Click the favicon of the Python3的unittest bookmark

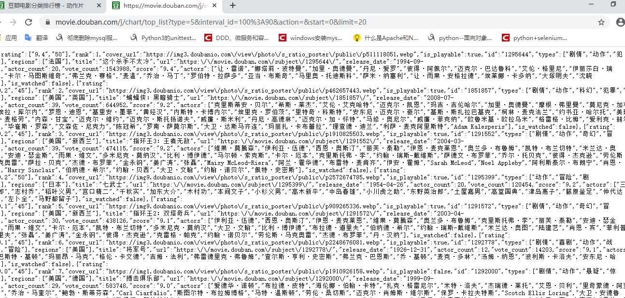click(x=134, y=38)
